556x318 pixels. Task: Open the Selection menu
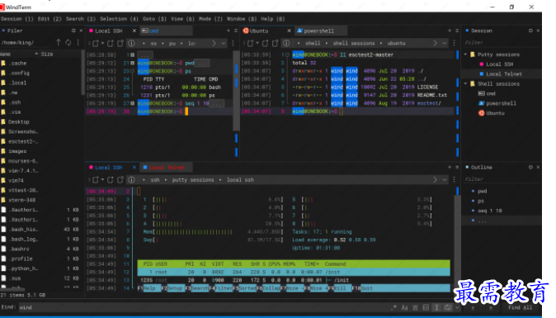pyautogui.click(x=119, y=19)
